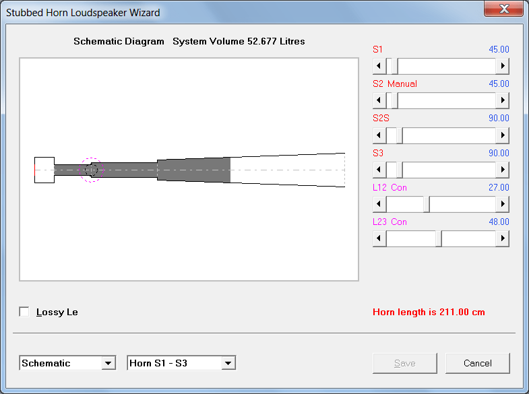Click the S2 Manual label

tap(395, 84)
